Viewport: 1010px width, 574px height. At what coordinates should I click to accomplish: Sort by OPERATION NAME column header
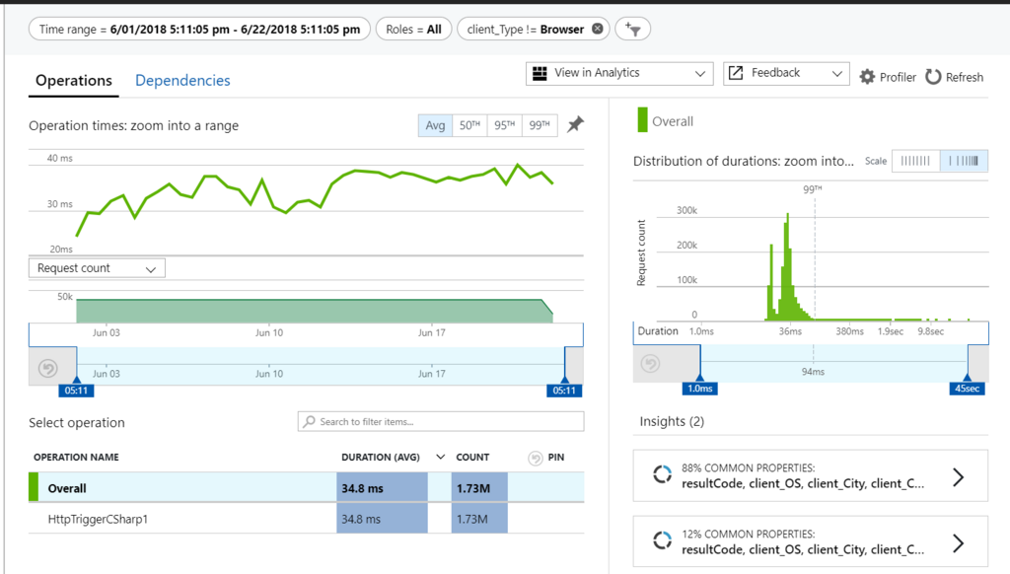click(76, 457)
